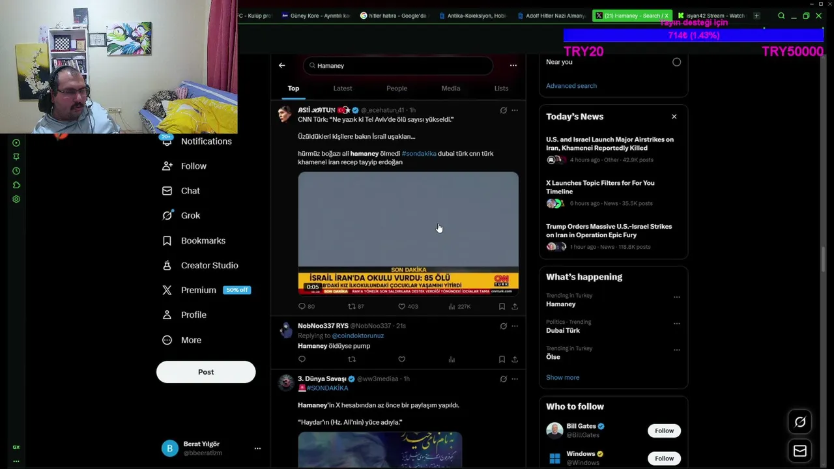Open options for Dubai Türk trend
834x469 pixels.
pos(676,323)
